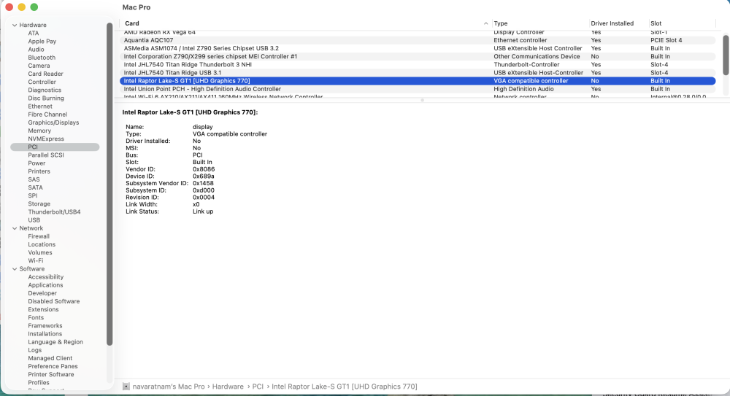
Task: Select Developer under Software
Action: (42, 294)
